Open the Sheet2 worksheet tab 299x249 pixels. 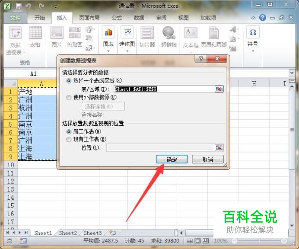point(68,233)
